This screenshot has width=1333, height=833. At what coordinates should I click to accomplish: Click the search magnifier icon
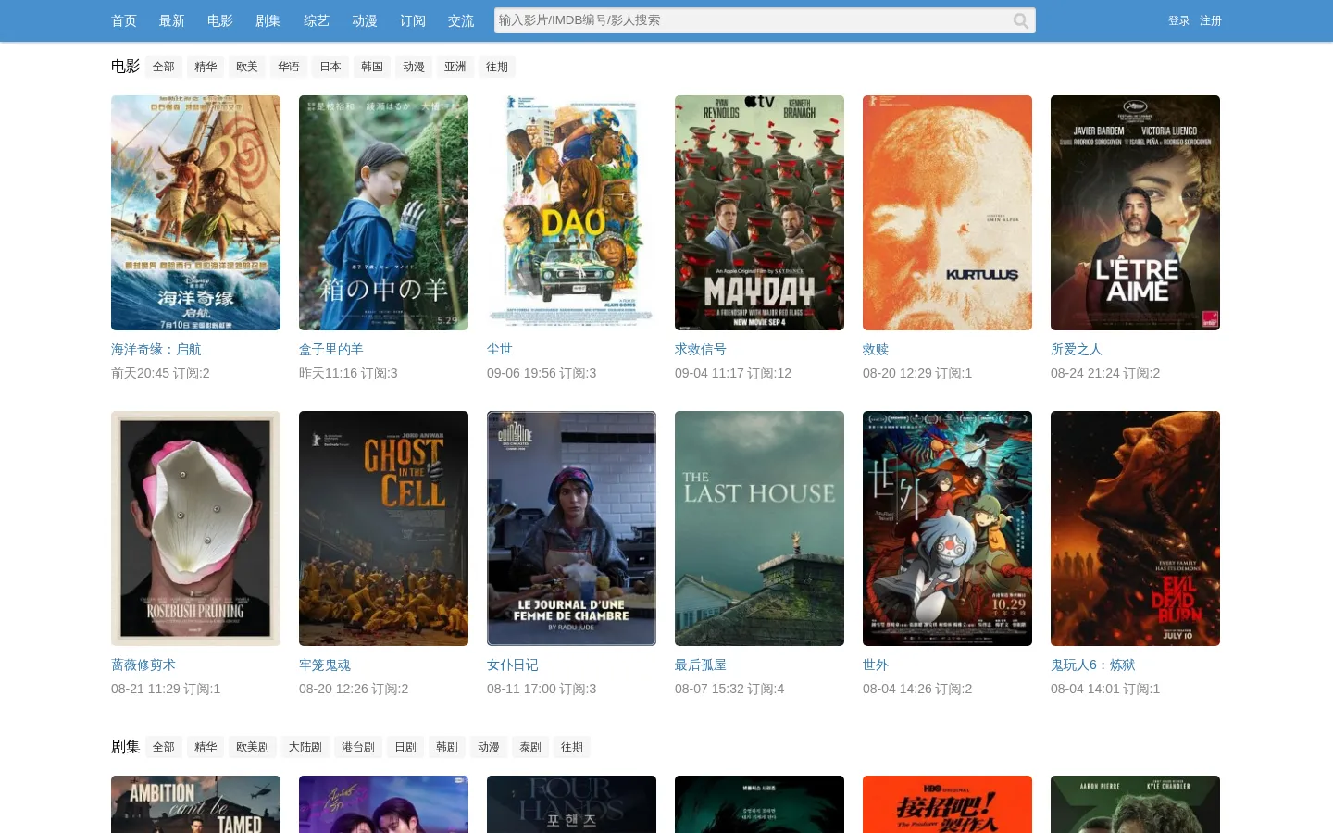pos(1020,20)
